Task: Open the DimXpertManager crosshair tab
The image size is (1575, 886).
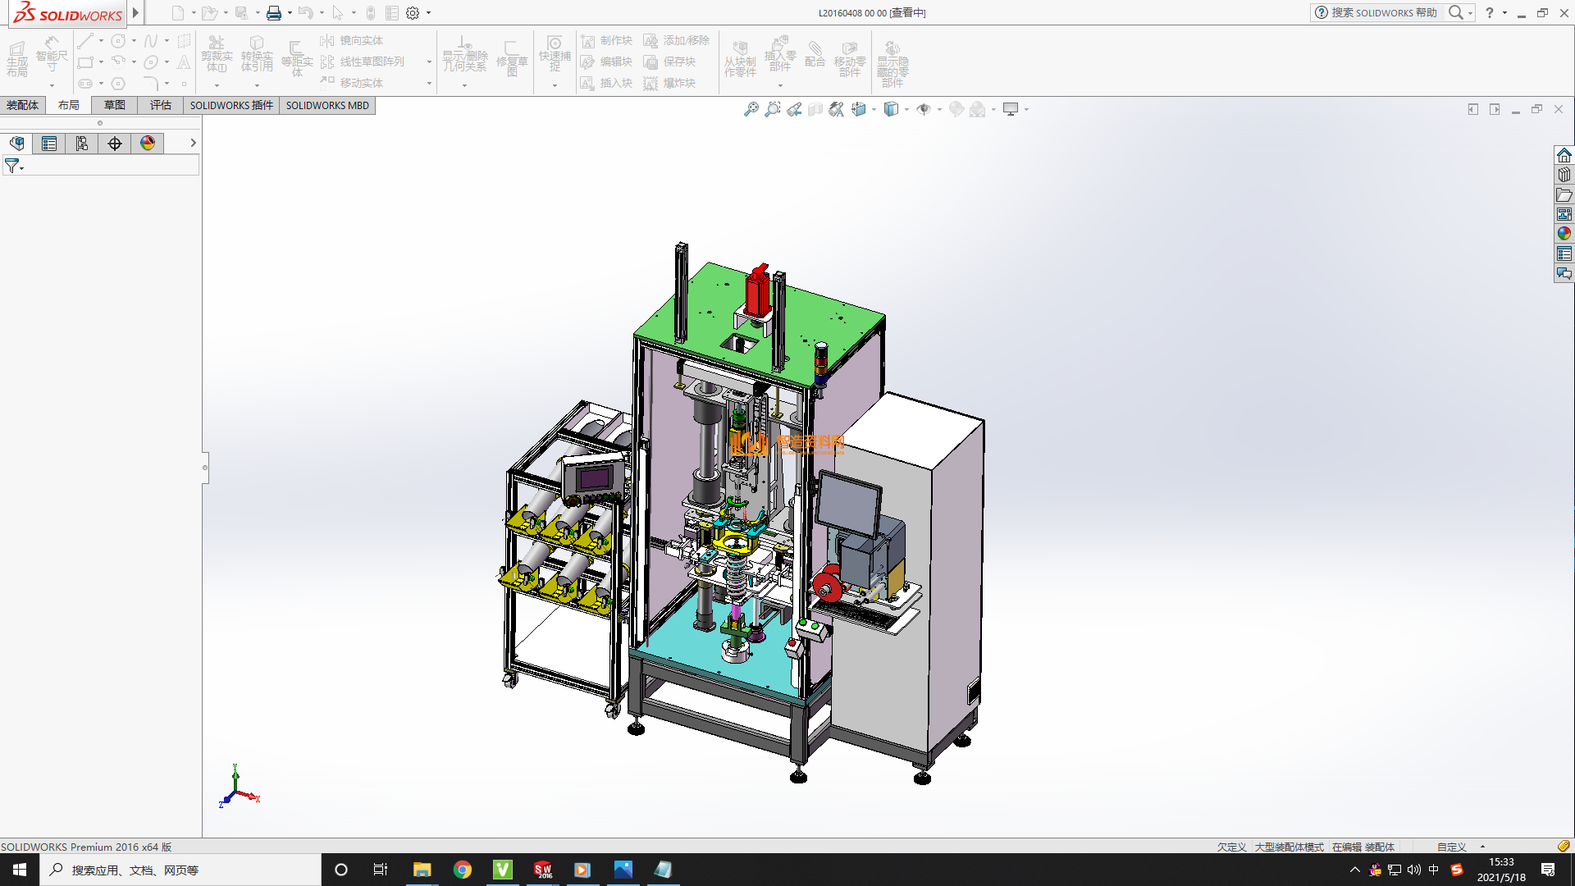Action: tap(115, 144)
